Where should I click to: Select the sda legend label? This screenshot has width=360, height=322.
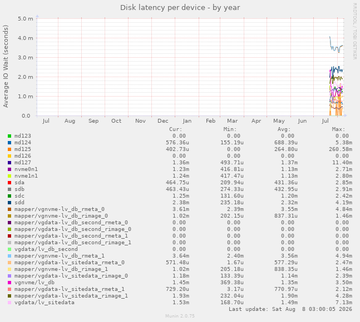point(19,182)
